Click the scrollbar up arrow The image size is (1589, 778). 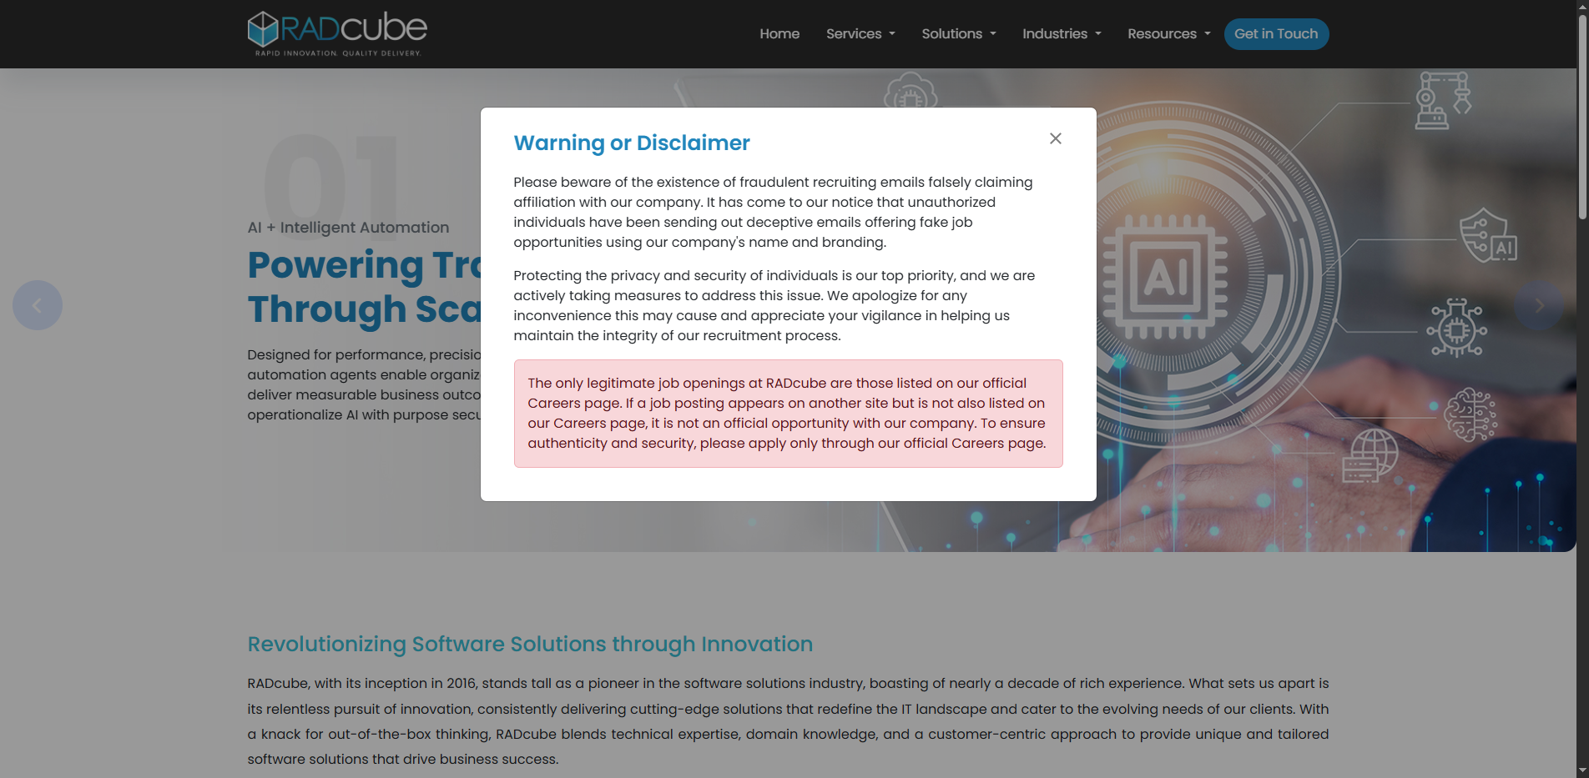point(1582,7)
